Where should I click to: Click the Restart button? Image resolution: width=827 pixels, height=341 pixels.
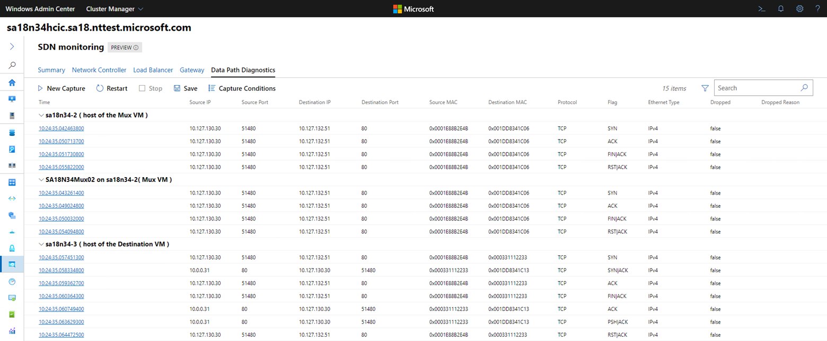pos(112,88)
